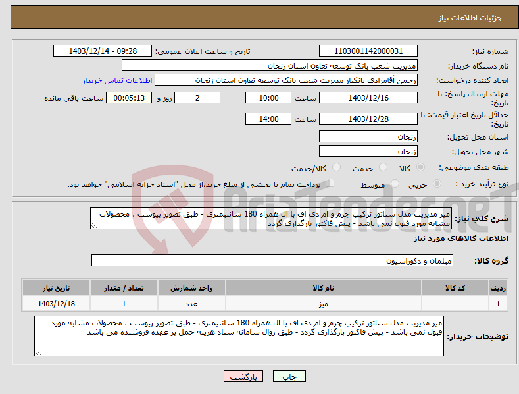The height and width of the screenshot is (394, 519).
Task: Click the 1403/12/18 need date cell
Action: pyautogui.click(x=57, y=304)
